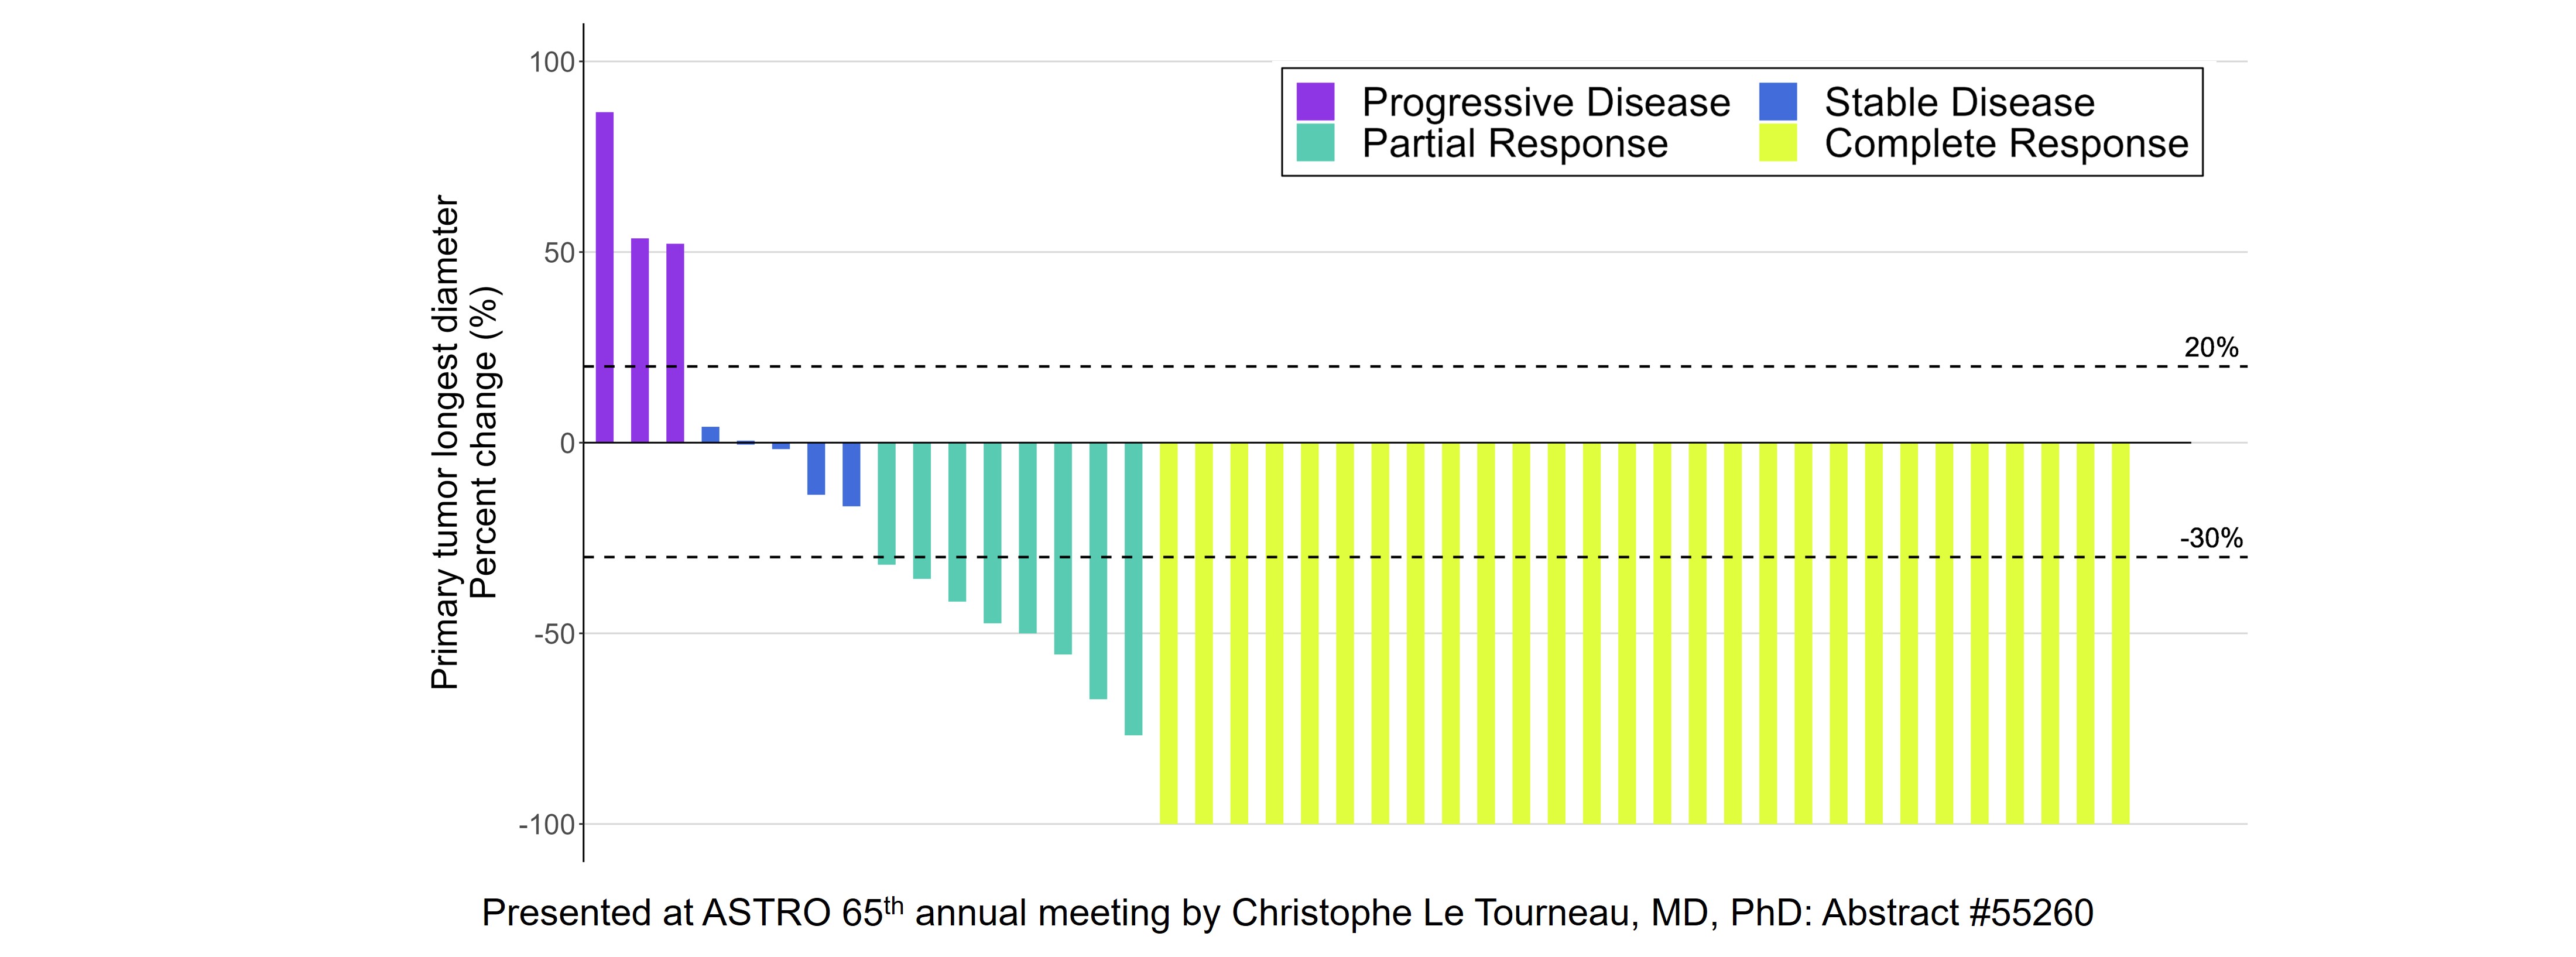Select the "Stable Disease" legend text
This screenshot has width=2576, height=957.
click(x=1959, y=102)
